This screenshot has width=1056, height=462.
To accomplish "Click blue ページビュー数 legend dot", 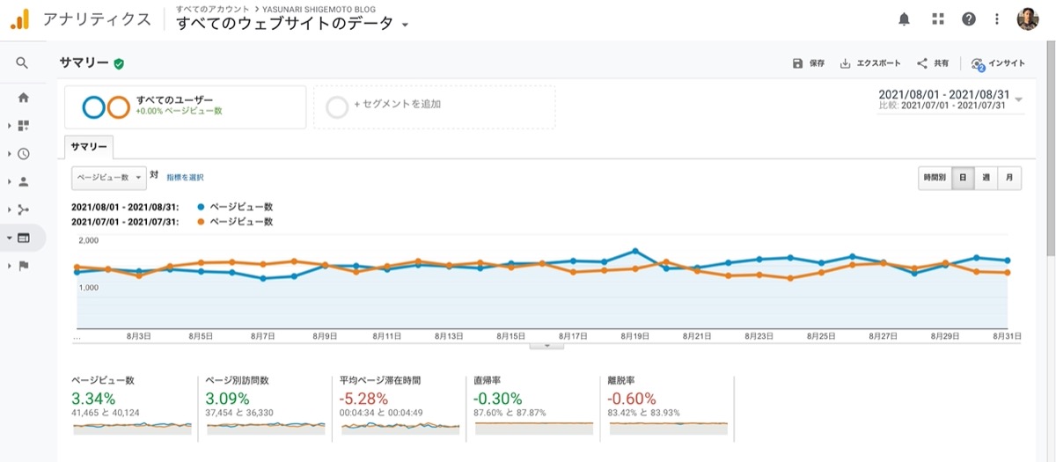I will click(202, 207).
